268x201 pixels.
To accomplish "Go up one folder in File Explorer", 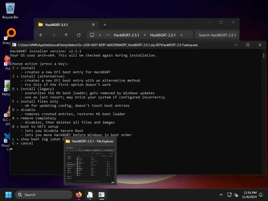I will (66, 35).
